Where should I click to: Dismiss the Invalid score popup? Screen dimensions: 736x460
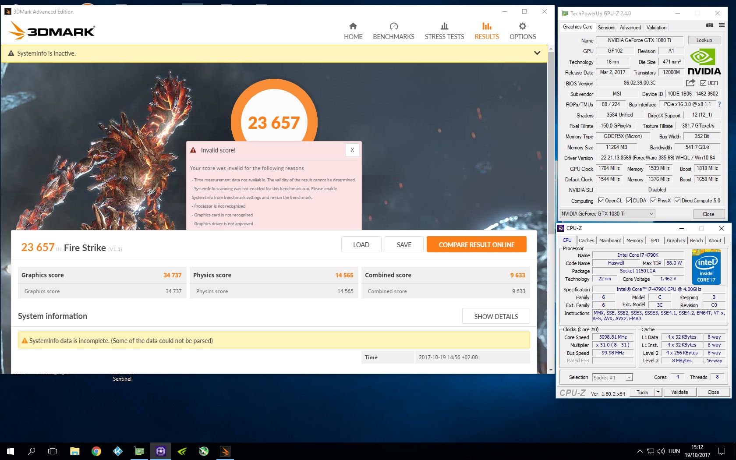tap(352, 150)
